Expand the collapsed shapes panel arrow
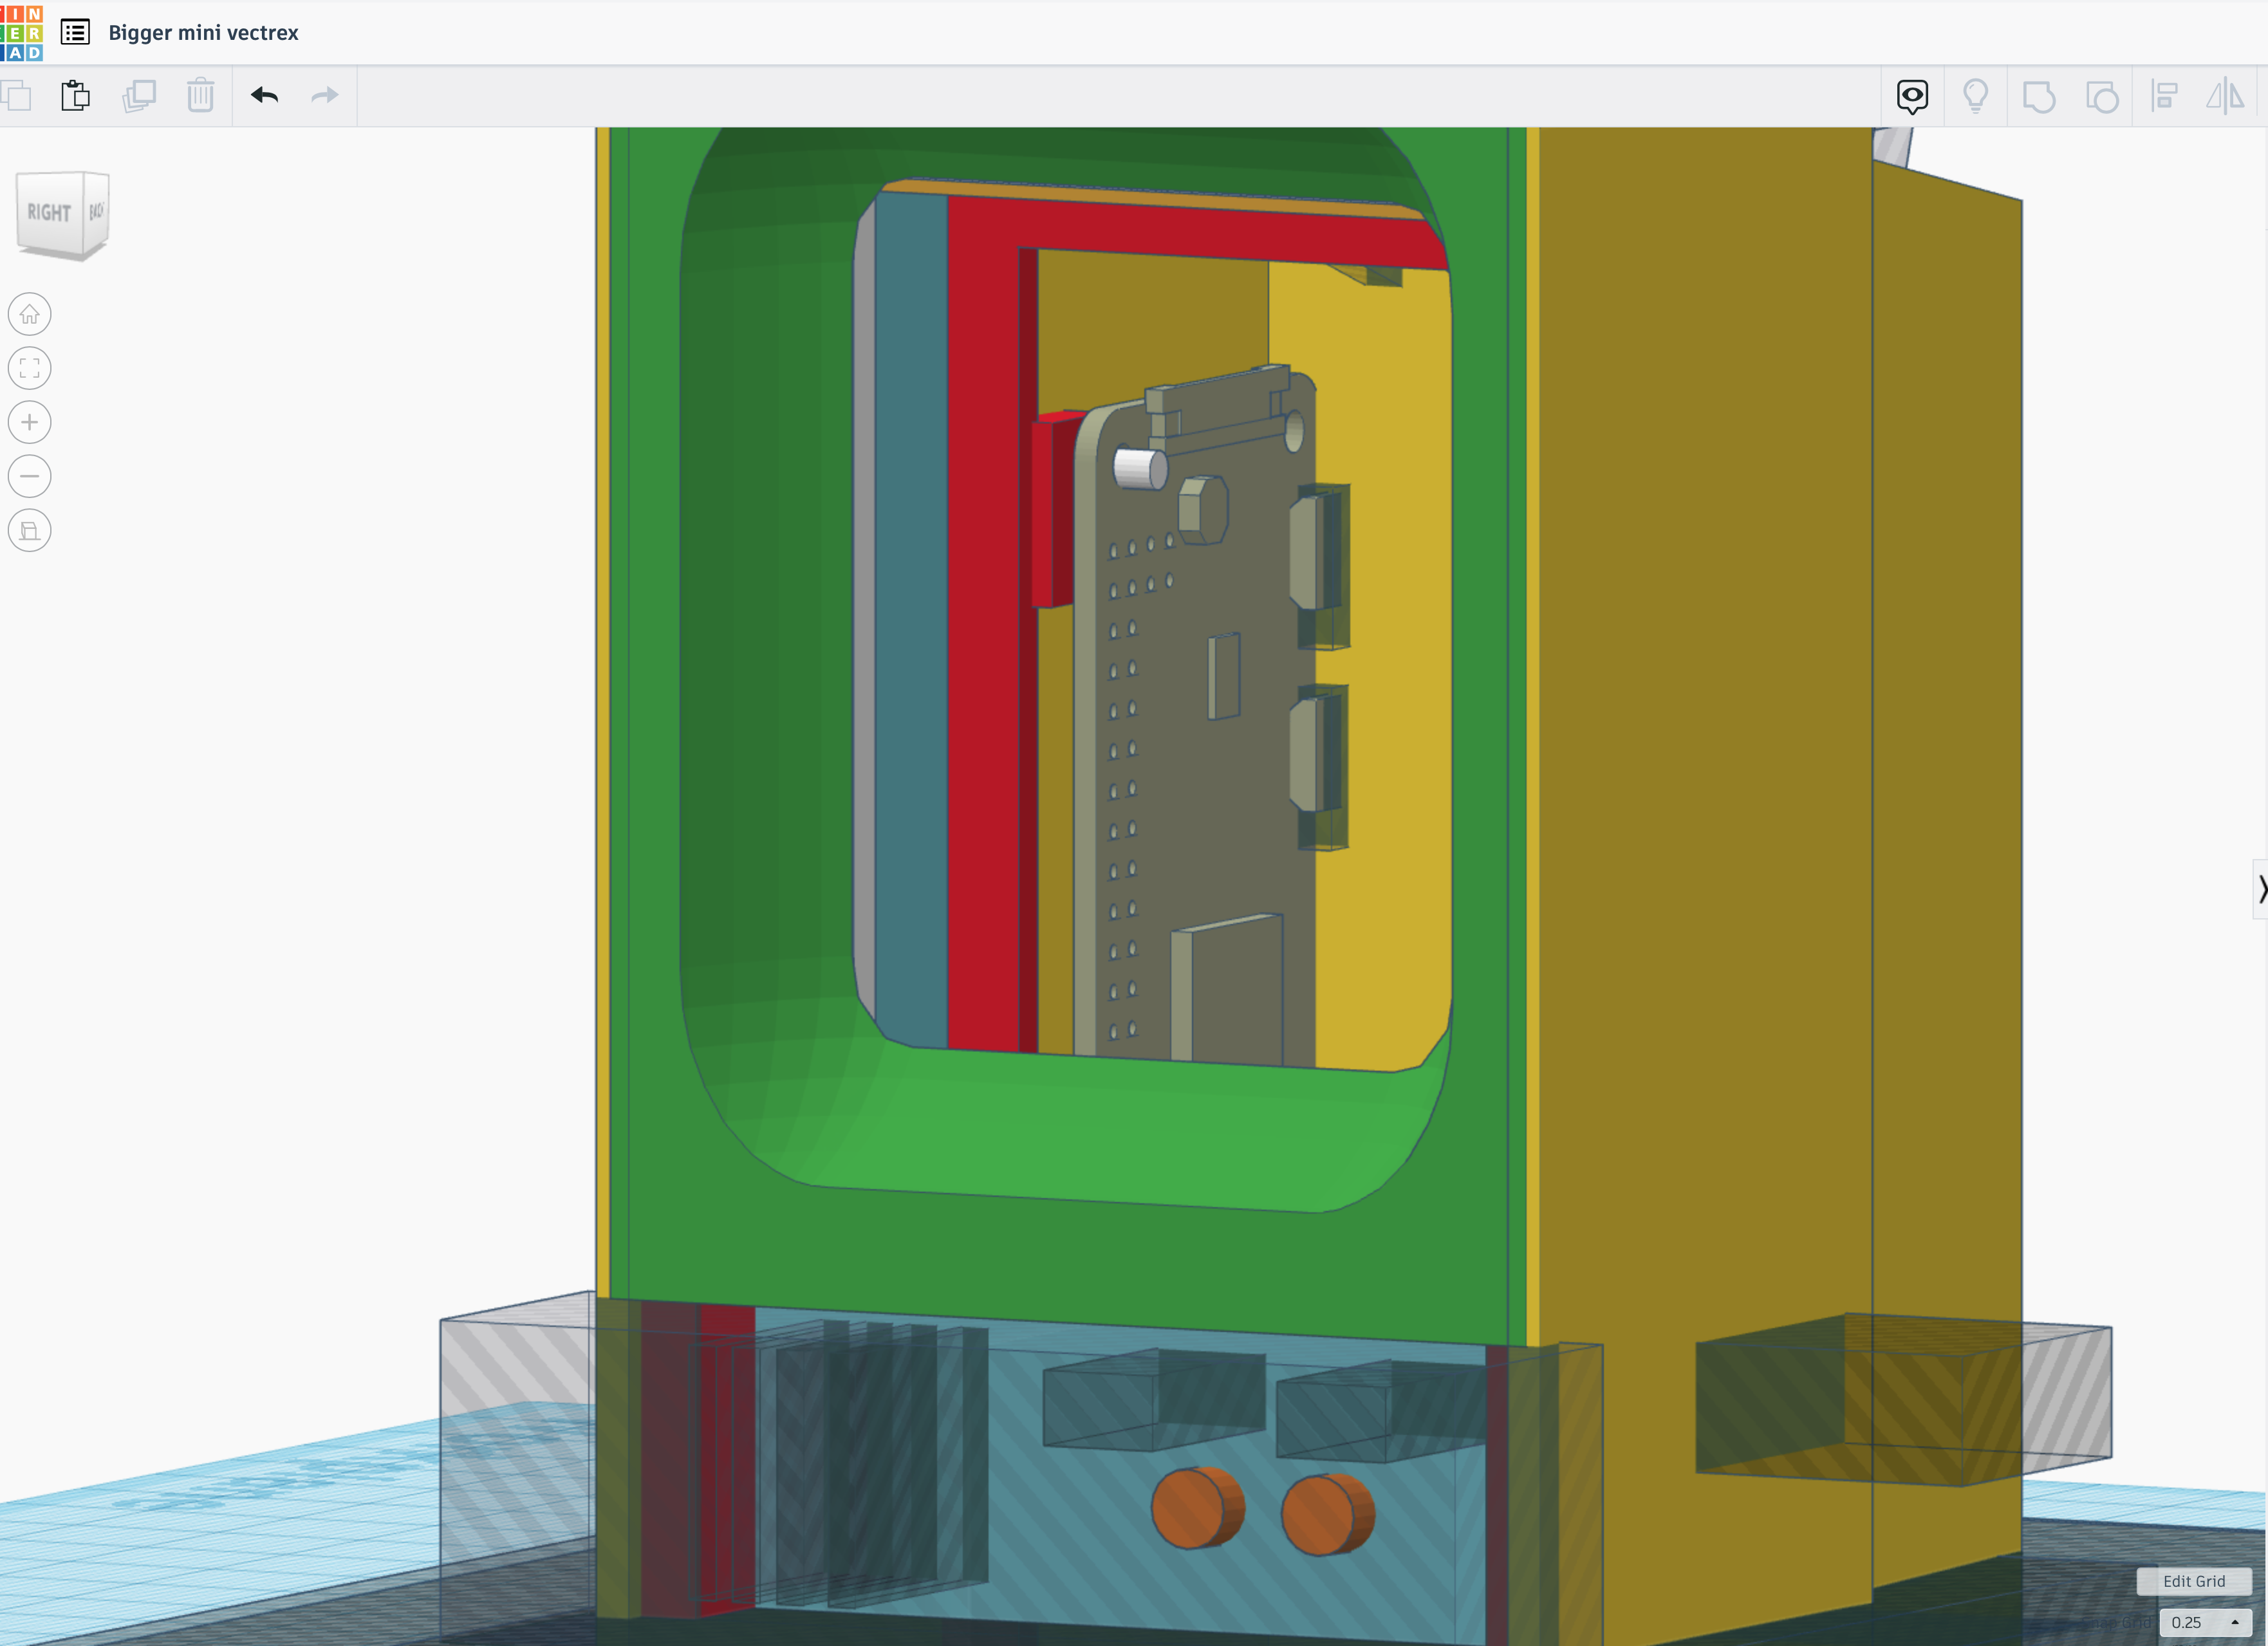 [2261, 888]
